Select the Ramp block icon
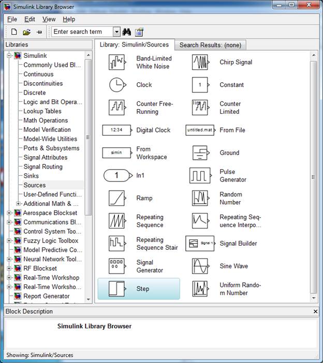323x363 pixels. pos(118,198)
